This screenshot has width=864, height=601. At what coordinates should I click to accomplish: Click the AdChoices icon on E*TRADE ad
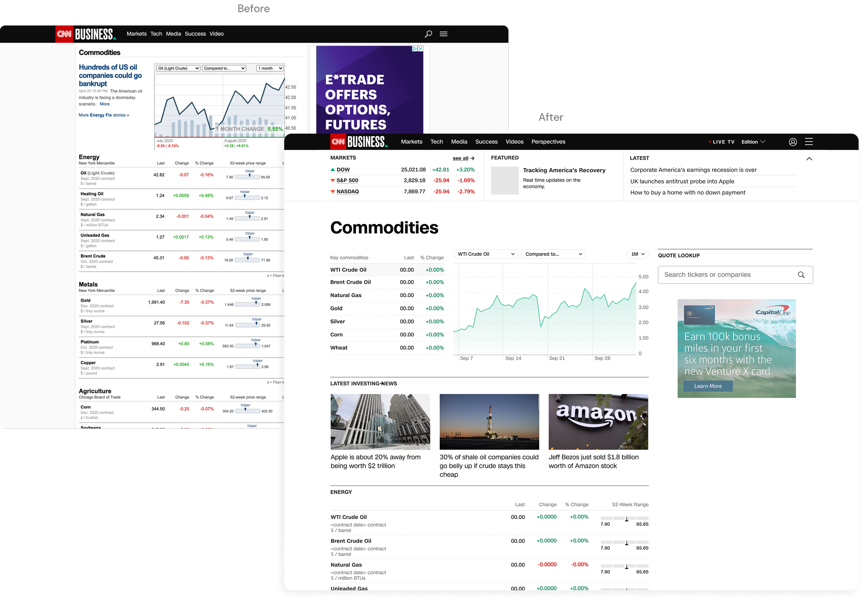point(415,48)
